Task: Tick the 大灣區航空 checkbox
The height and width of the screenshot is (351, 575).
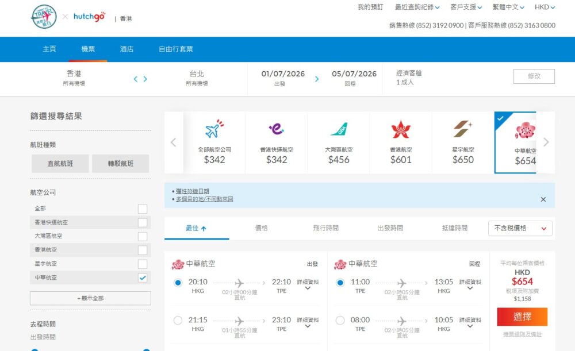Action: coord(143,236)
